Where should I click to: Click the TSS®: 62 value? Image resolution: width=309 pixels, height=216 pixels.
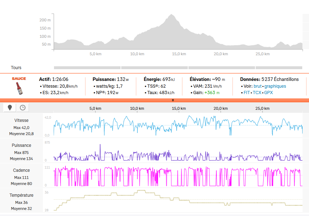pyautogui.click(x=157, y=86)
